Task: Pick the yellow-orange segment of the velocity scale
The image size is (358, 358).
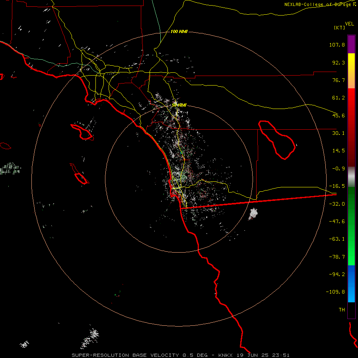Action: (x=351, y=71)
